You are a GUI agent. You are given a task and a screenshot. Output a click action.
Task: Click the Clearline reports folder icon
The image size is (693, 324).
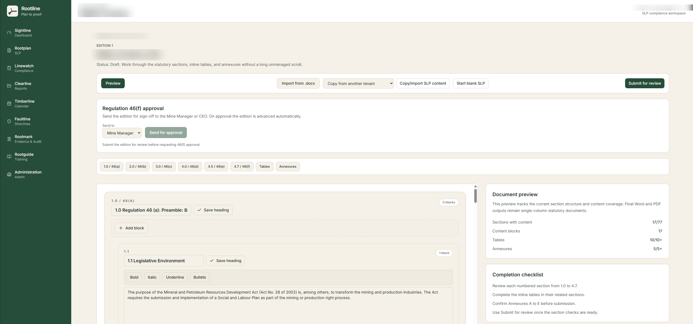click(x=9, y=86)
